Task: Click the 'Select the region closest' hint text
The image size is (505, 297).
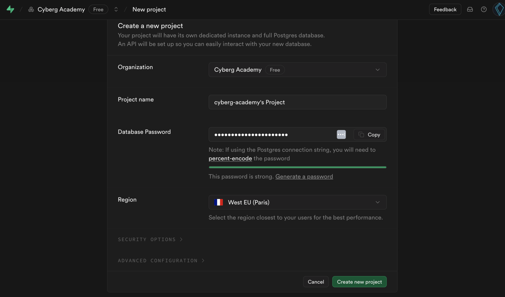Action: coord(296,218)
